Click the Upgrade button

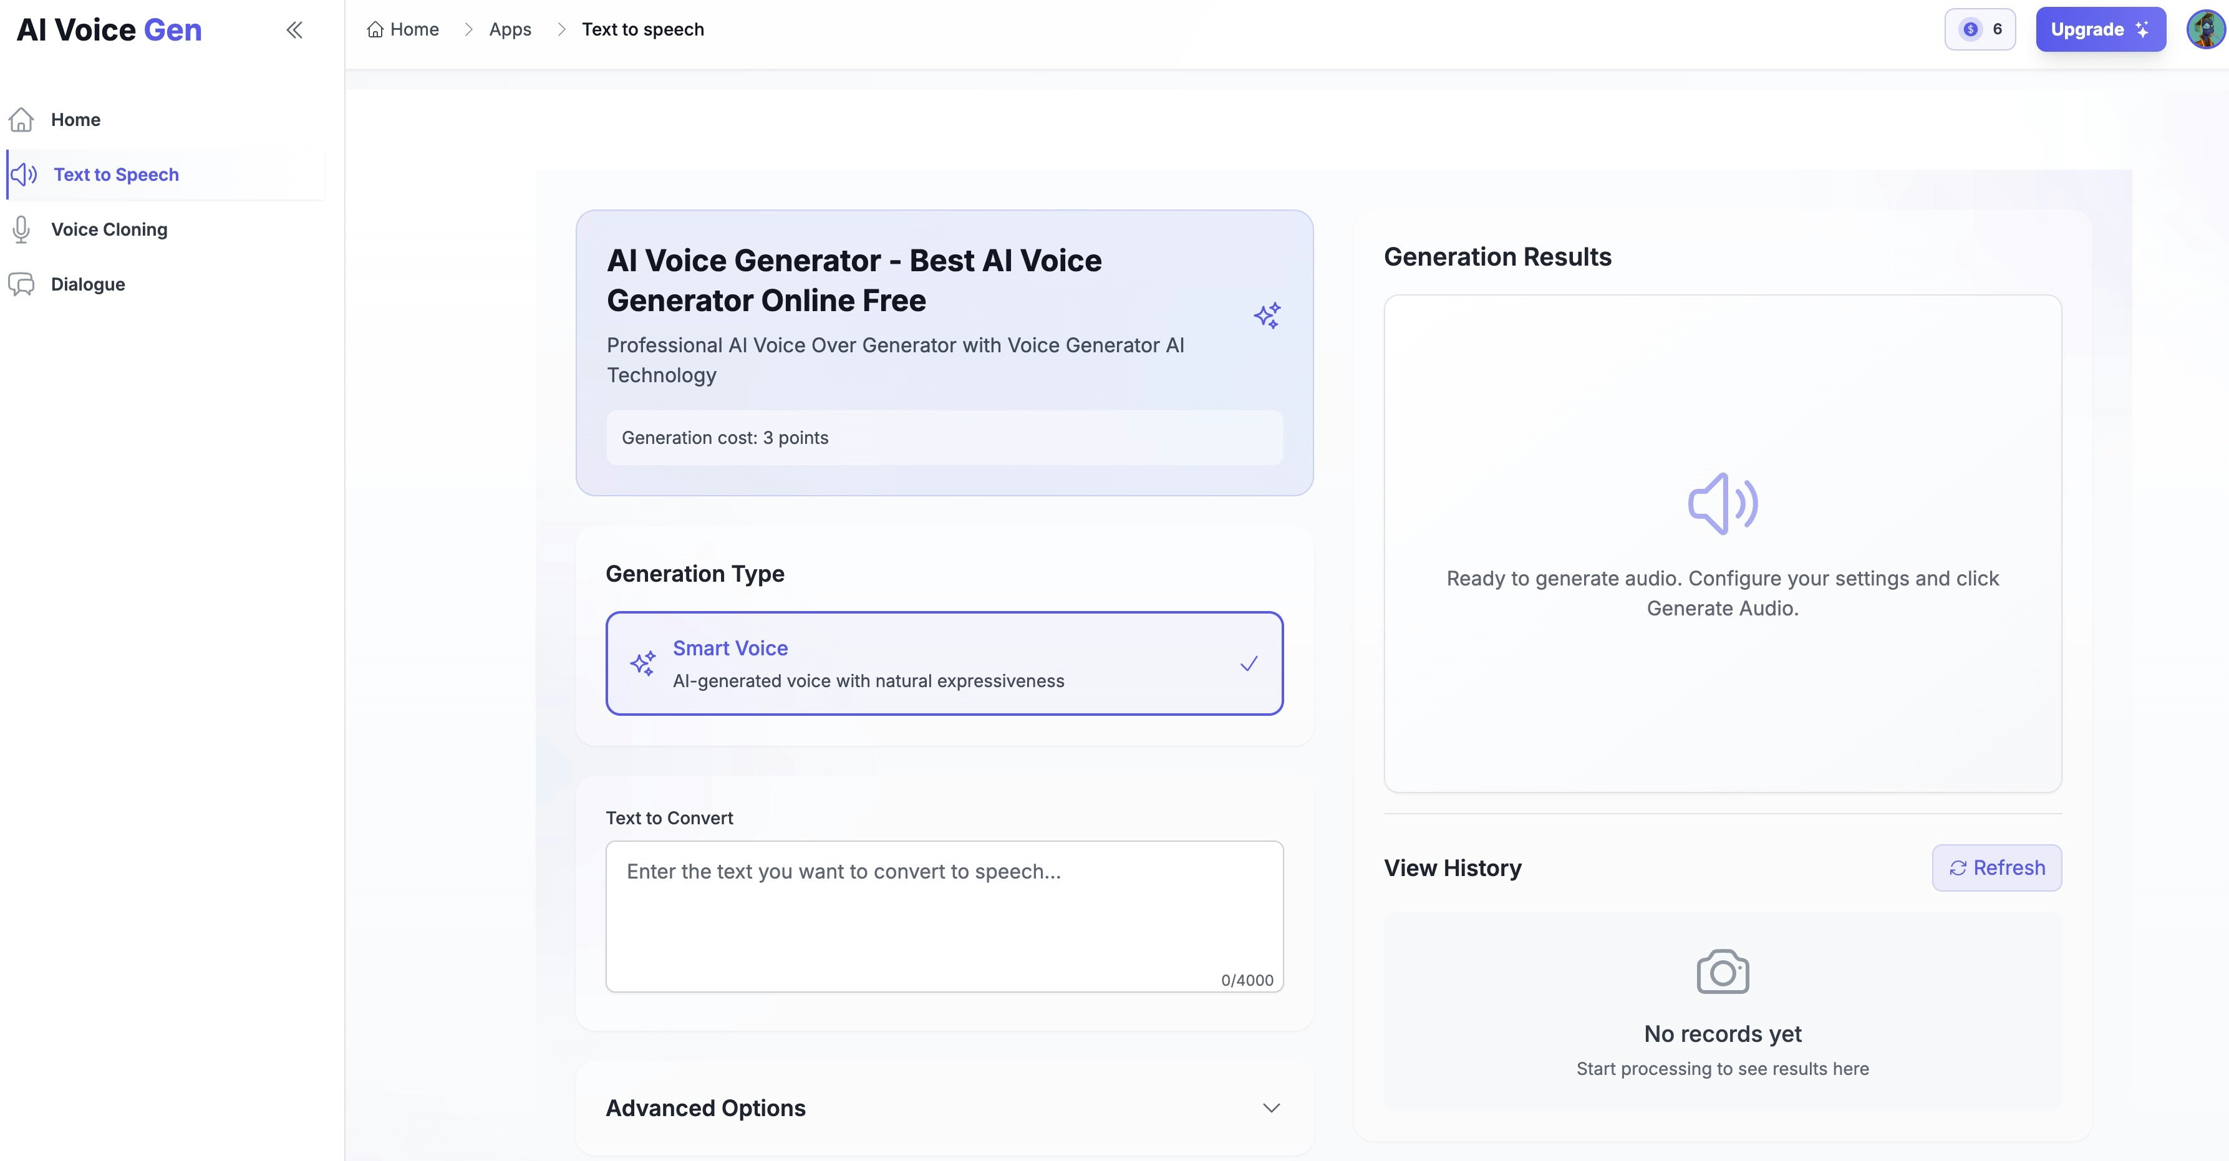point(2101,29)
